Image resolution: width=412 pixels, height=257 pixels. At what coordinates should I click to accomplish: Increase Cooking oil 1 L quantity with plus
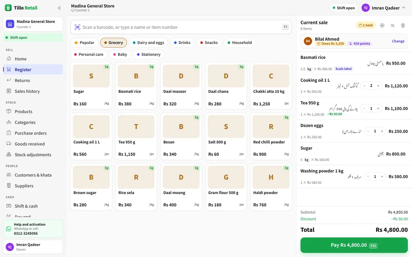378,86
